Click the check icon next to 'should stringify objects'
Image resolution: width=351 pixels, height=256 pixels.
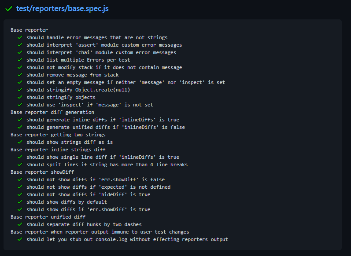20,97
